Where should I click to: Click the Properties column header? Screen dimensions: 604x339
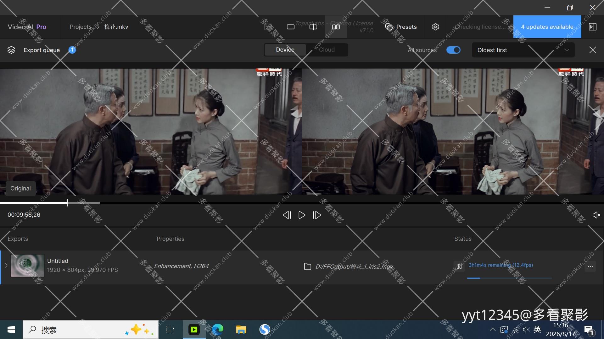pyautogui.click(x=171, y=239)
